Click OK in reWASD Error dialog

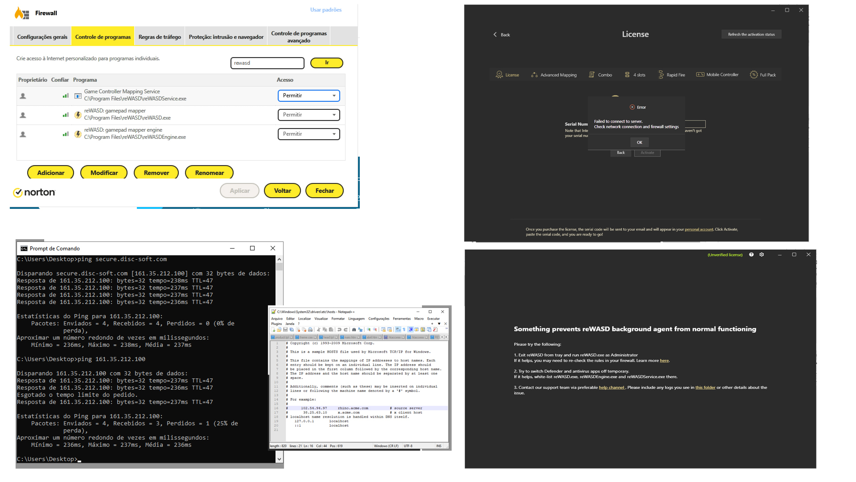(x=639, y=142)
